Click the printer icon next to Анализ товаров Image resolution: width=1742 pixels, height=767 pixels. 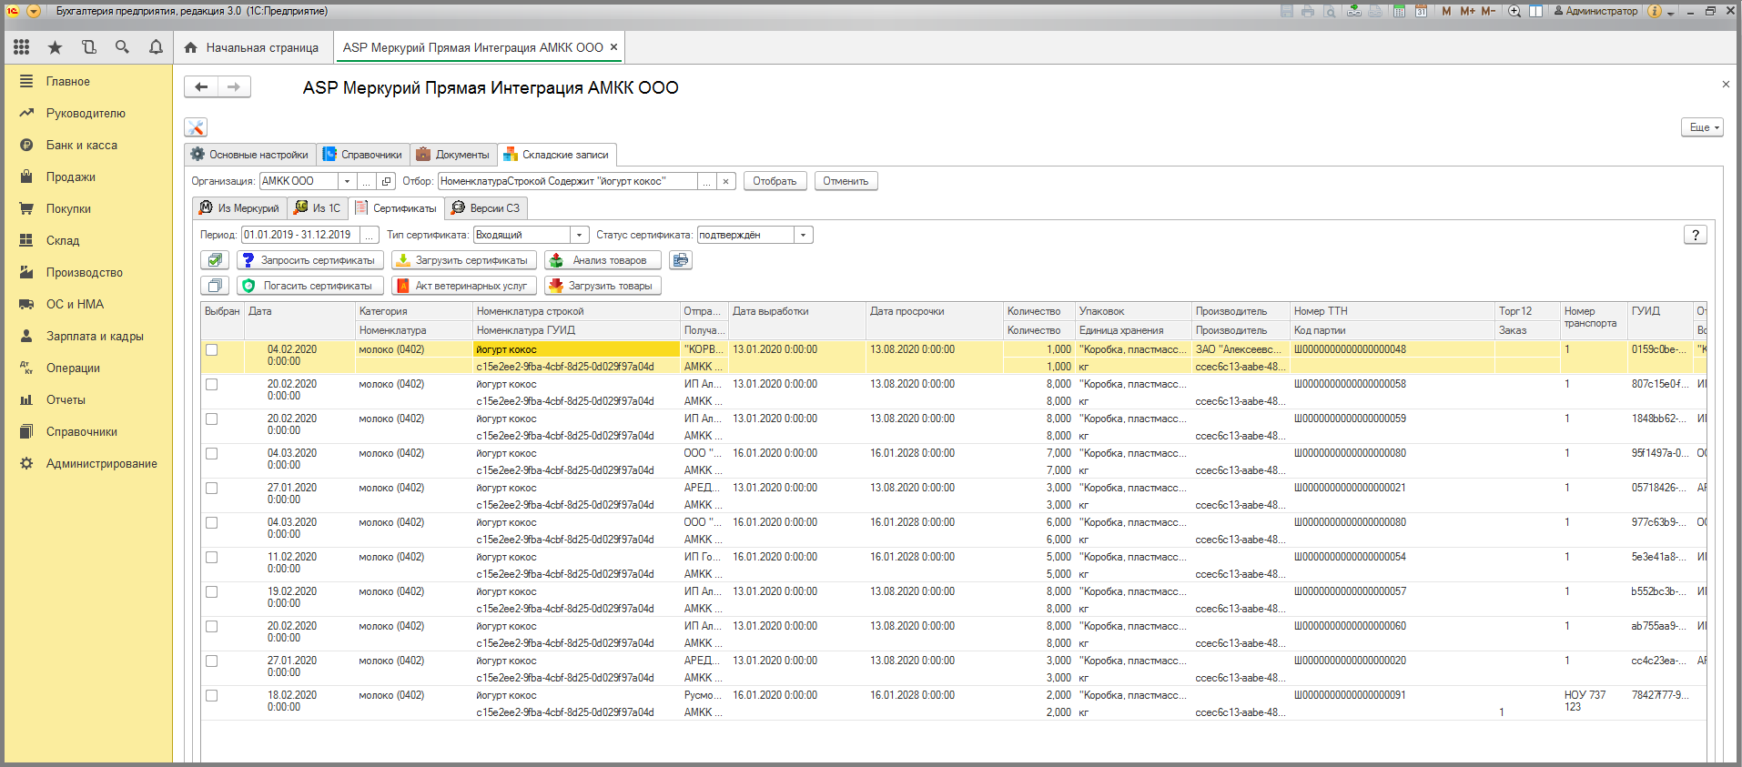tap(681, 260)
